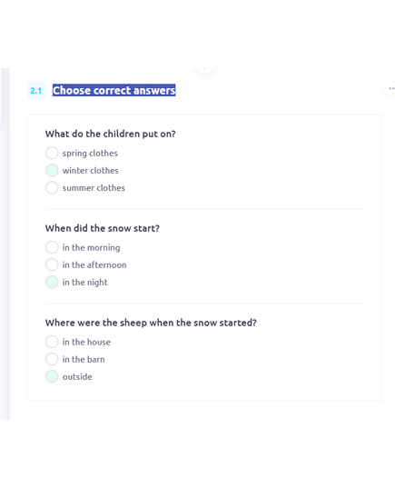The height and width of the screenshot is (488, 395).
Task: Click the question 'When did the snow start?'
Action: tap(103, 228)
